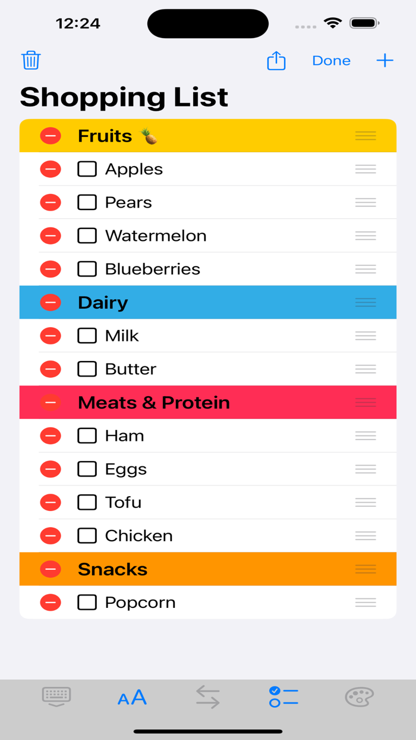Screen dimensions: 416x740
Task: Tap the red minus to delete Watermelon
Action: (51, 236)
